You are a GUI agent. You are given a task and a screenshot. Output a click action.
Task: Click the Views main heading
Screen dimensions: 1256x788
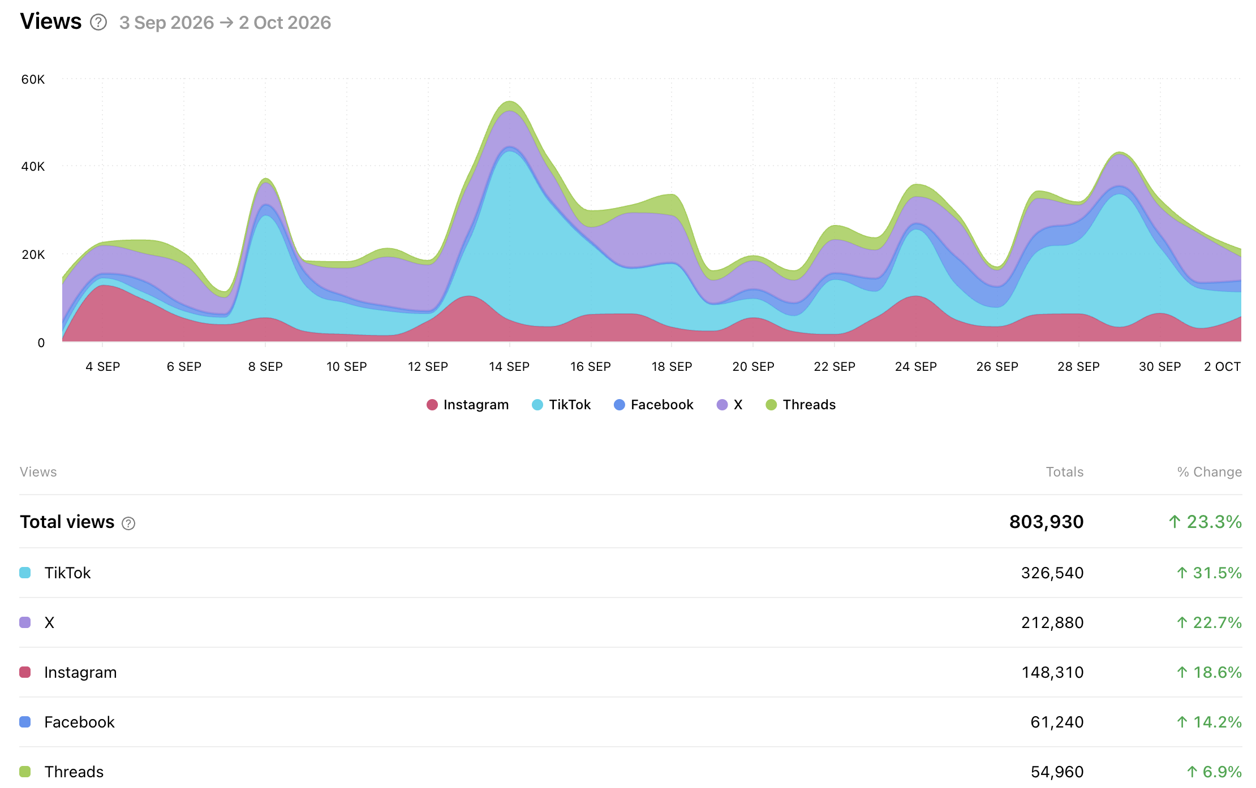(x=51, y=21)
